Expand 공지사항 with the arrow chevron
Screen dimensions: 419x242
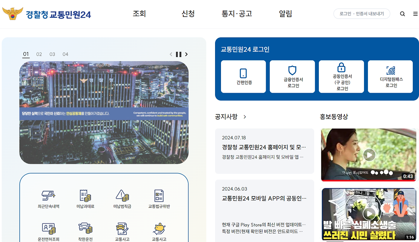245,117
